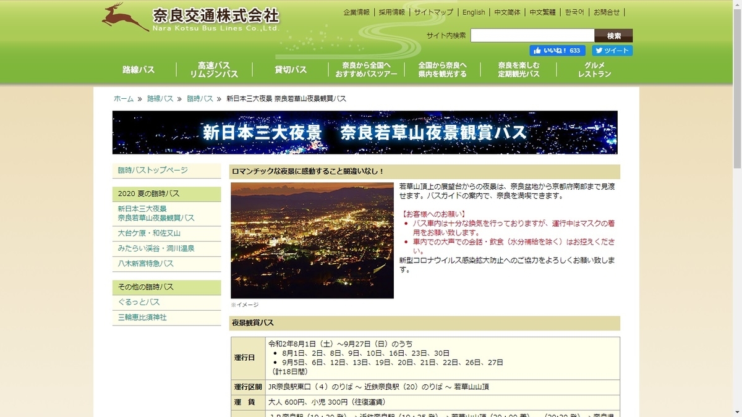Click the 新日本三大夜景 banner image

tap(365, 132)
